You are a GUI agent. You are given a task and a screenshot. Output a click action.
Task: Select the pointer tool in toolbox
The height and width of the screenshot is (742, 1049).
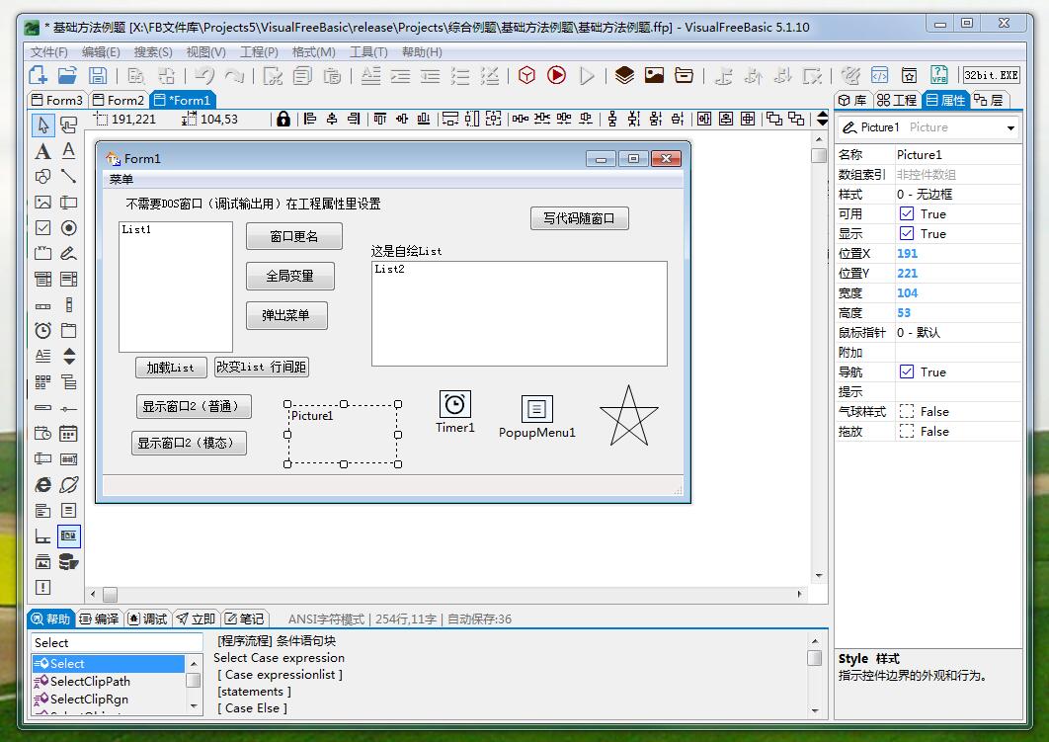pyautogui.click(x=43, y=125)
